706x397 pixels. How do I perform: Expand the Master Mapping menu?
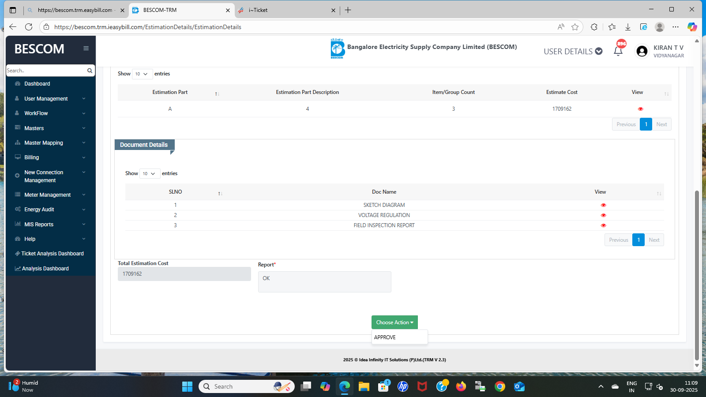pos(51,143)
